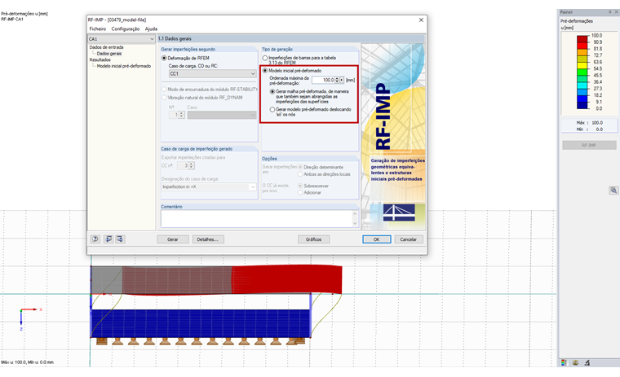Click the green 45.5 legend color

pyautogui.click(x=582, y=72)
